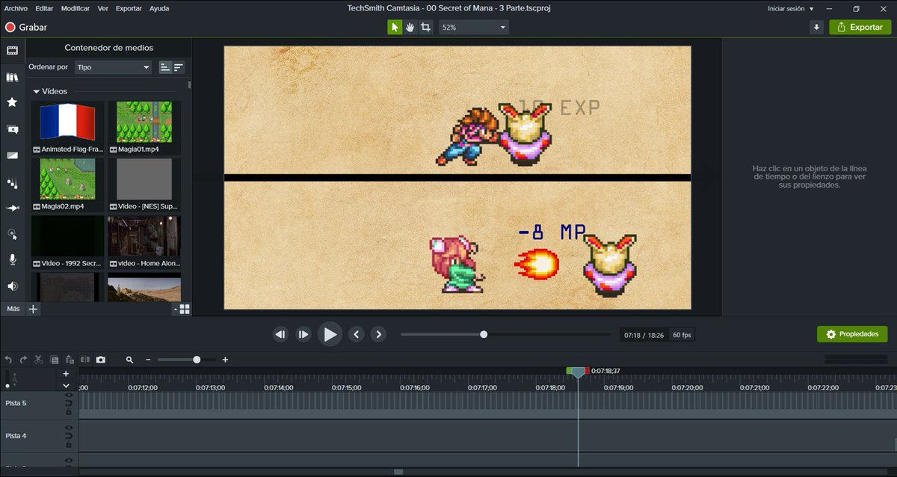The width and height of the screenshot is (897, 477).
Task: Click the download icon next to Exportar
Action: [817, 27]
